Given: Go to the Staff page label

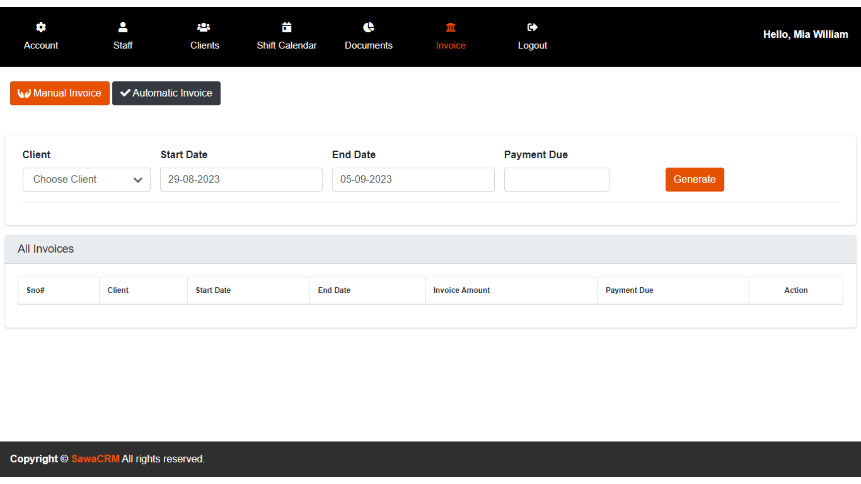Looking at the screenshot, I should pos(123,45).
